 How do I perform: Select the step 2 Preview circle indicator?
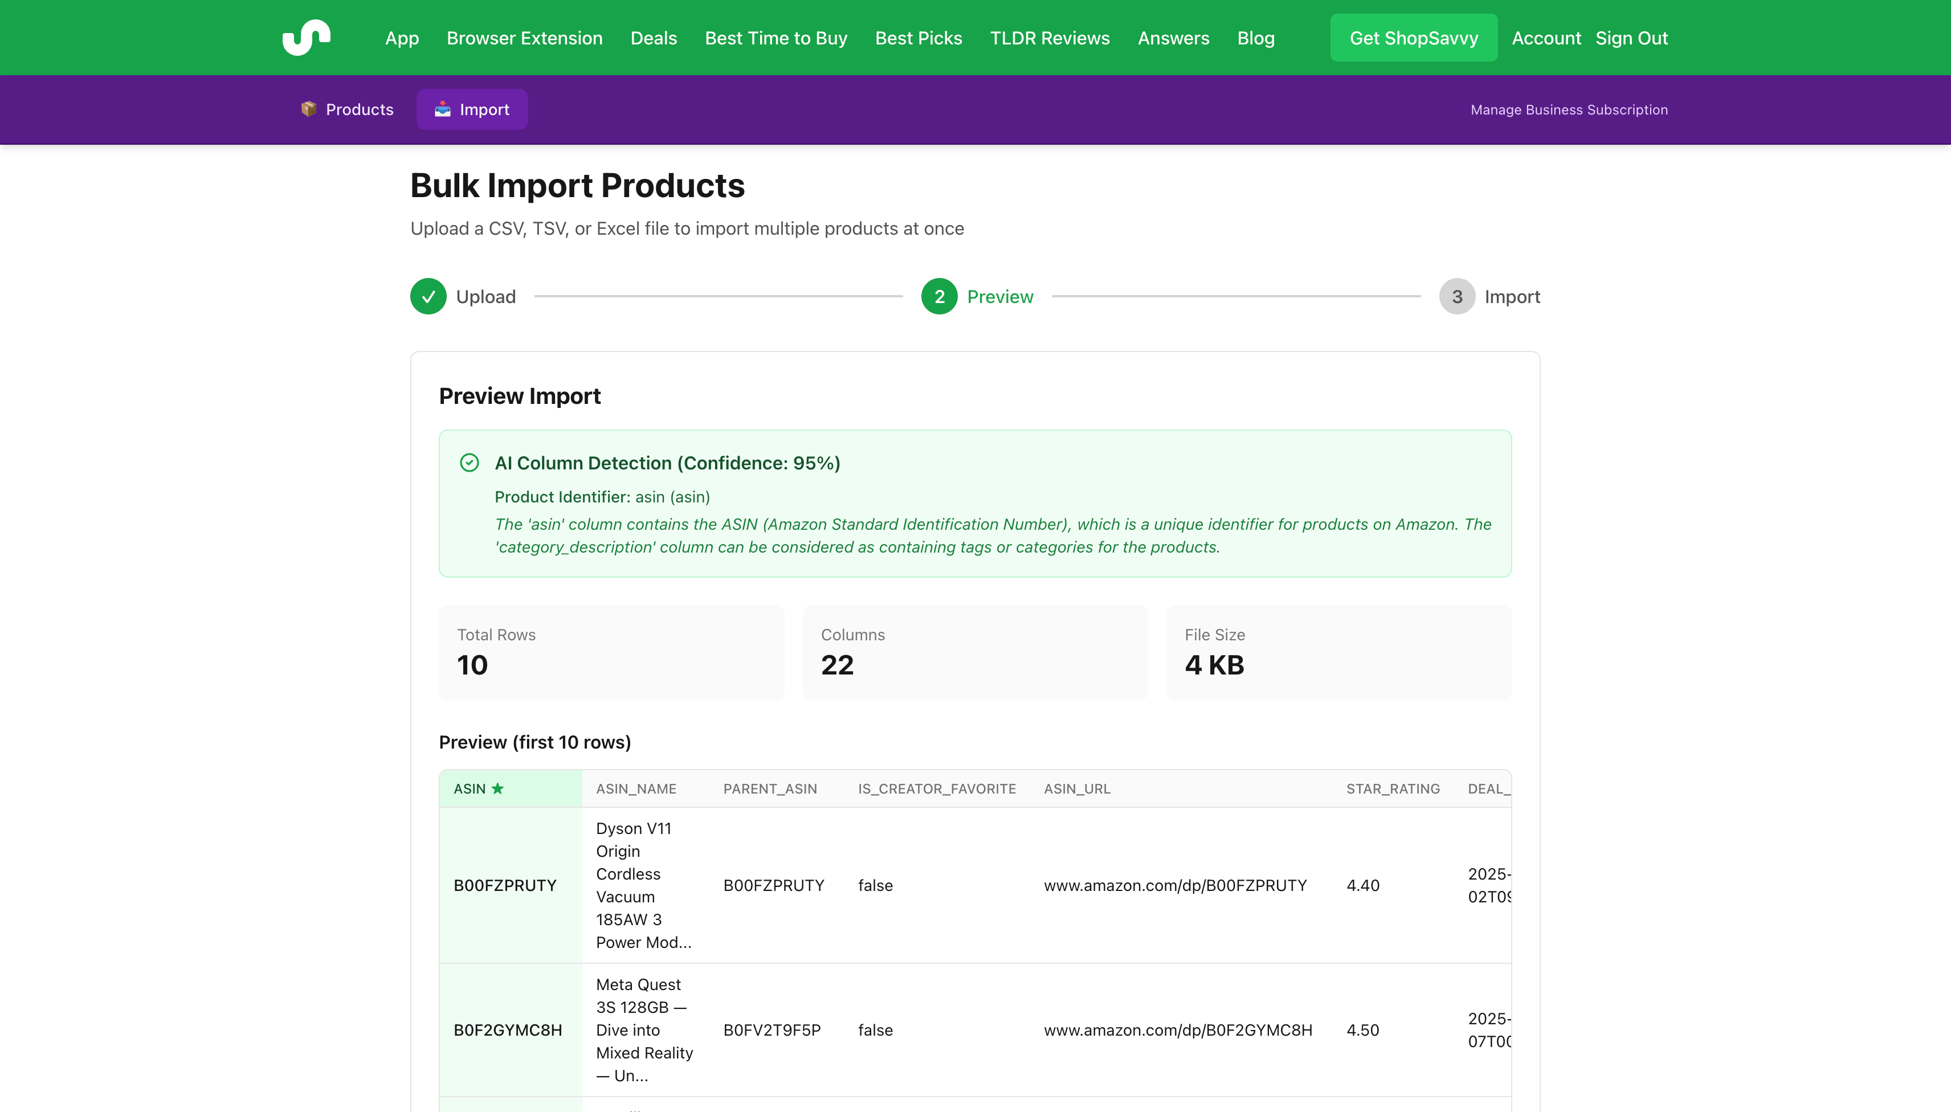tap(940, 296)
